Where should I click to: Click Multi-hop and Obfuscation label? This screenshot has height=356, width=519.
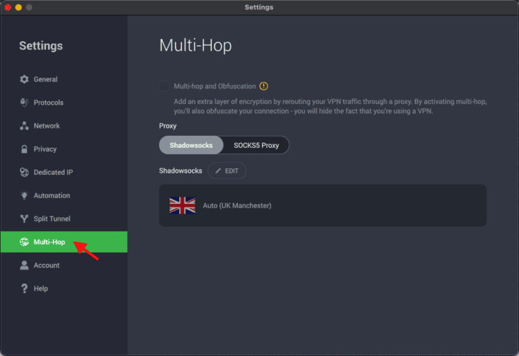pyautogui.click(x=215, y=86)
